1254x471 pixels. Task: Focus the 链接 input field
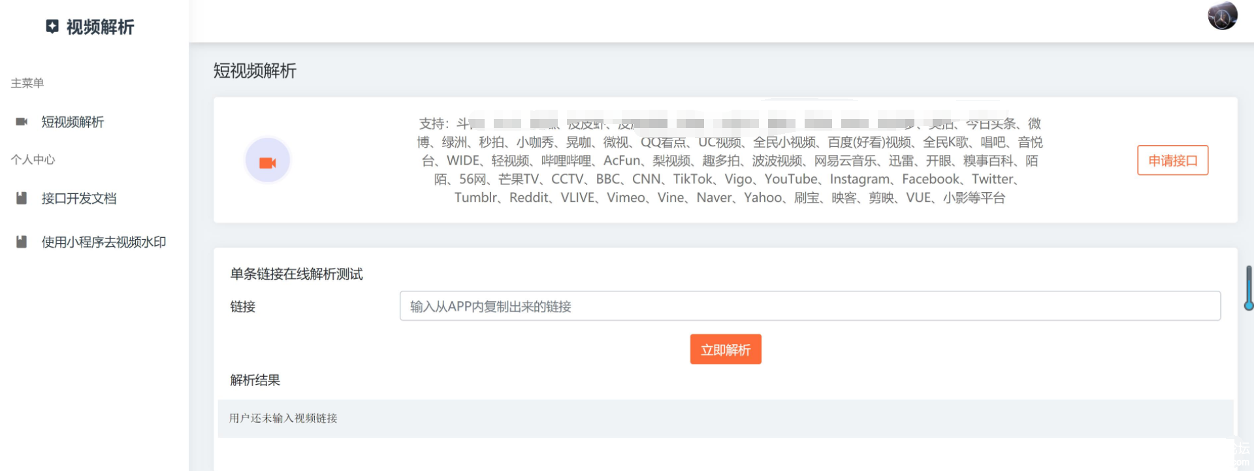810,306
